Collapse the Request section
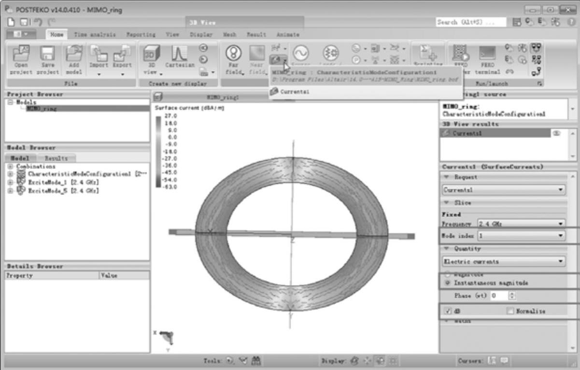The width and height of the screenshot is (580, 370). pyautogui.click(x=446, y=178)
